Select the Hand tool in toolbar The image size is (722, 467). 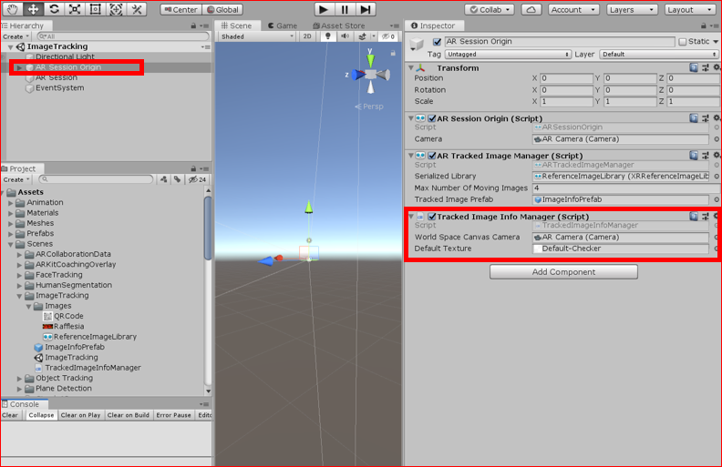tap(13, 9)
